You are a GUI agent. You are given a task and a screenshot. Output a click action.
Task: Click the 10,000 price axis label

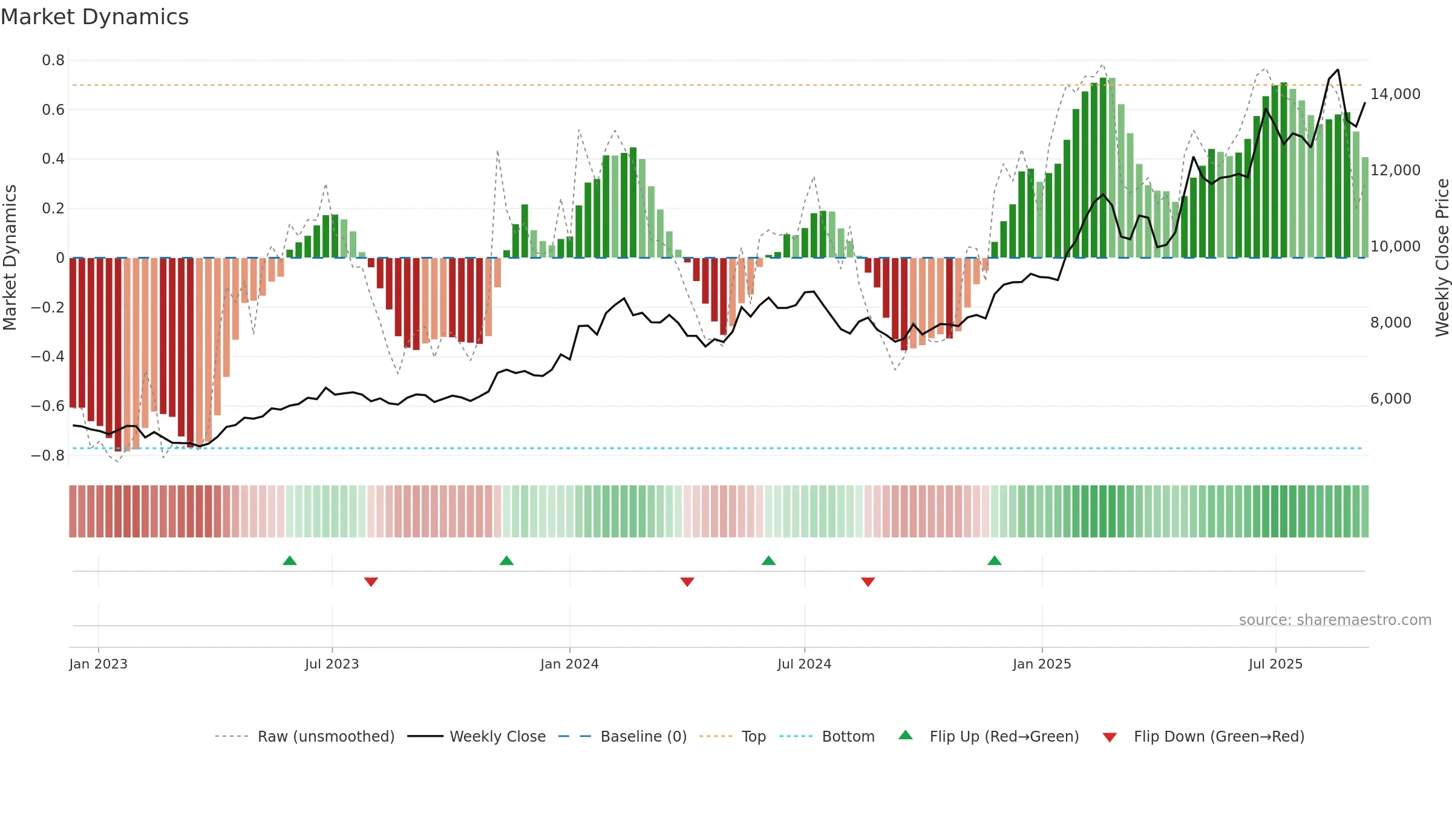[1396, 247]
